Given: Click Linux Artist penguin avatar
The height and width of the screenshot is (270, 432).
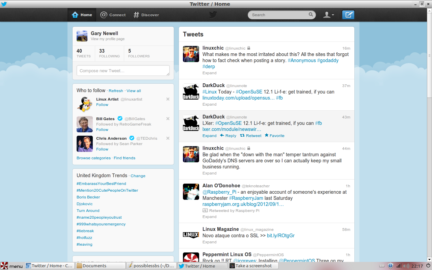Looking at the screenshot, I should coord(85,105).
